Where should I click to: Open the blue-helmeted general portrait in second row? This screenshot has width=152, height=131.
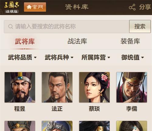click(x=57, y=126)
